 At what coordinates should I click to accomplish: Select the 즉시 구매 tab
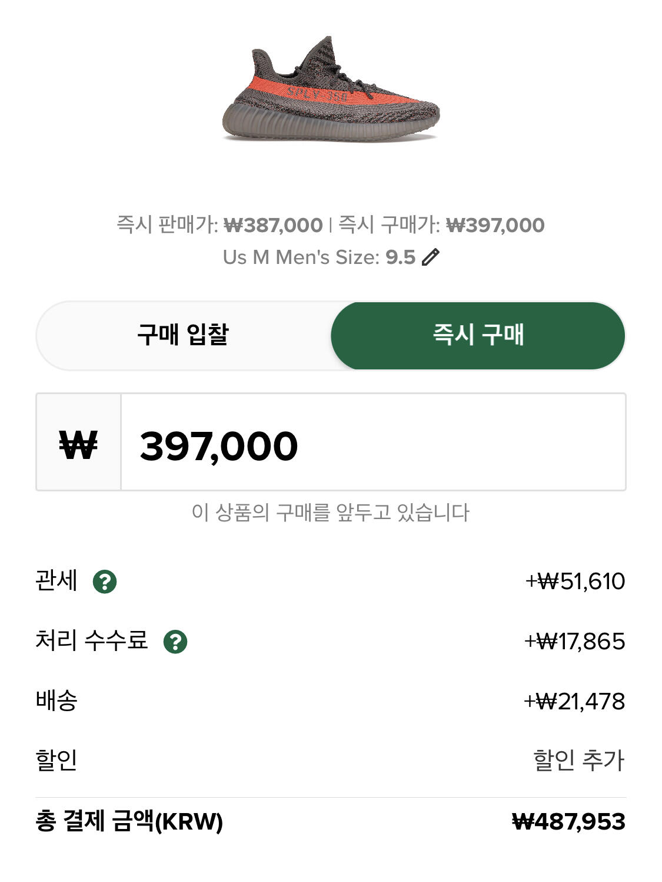click(x=478, y=335)
